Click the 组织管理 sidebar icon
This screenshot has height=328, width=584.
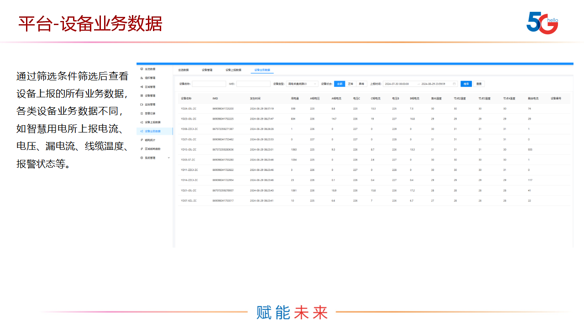pos(142,78)
